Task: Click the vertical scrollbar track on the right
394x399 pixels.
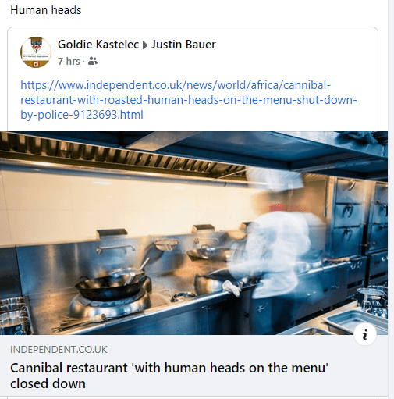Action: click(391, 199)
